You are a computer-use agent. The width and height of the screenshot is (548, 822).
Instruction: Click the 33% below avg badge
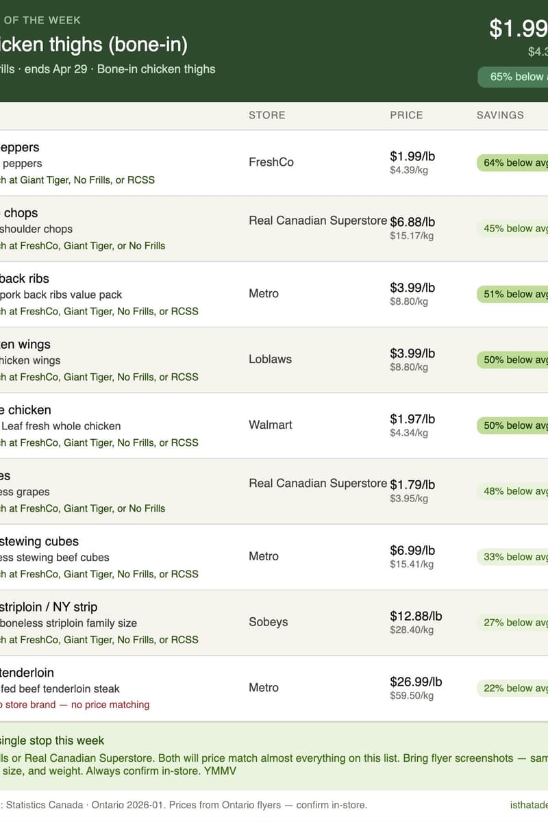(x=514, y=557)
